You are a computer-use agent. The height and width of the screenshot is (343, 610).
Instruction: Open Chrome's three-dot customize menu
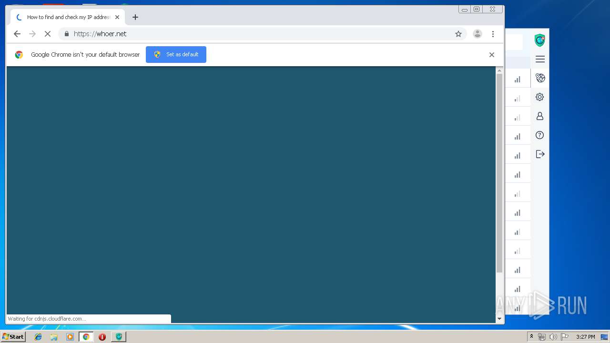[x=493, y=34]
